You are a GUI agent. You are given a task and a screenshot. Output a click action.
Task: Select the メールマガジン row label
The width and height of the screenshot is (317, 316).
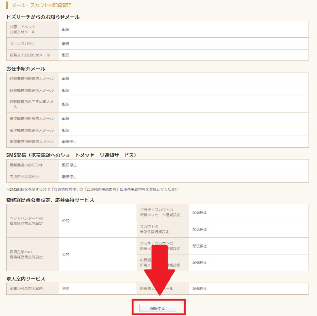tap(23, 44)
